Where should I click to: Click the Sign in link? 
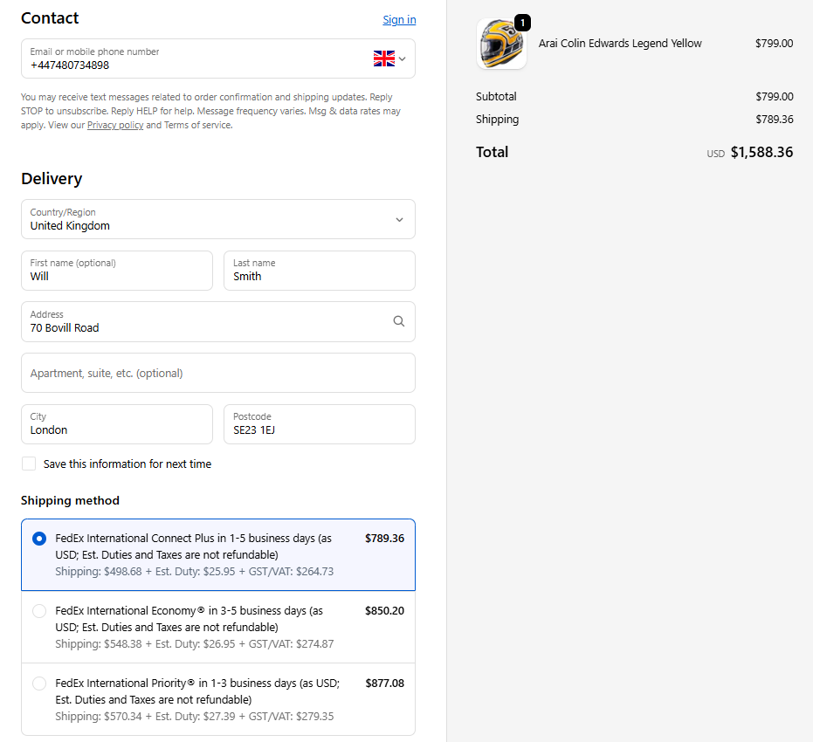(399, 20)
